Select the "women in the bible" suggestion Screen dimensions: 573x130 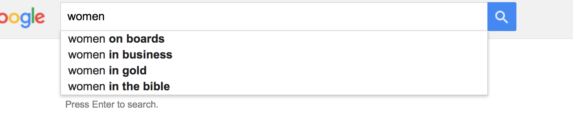(274, 86)
